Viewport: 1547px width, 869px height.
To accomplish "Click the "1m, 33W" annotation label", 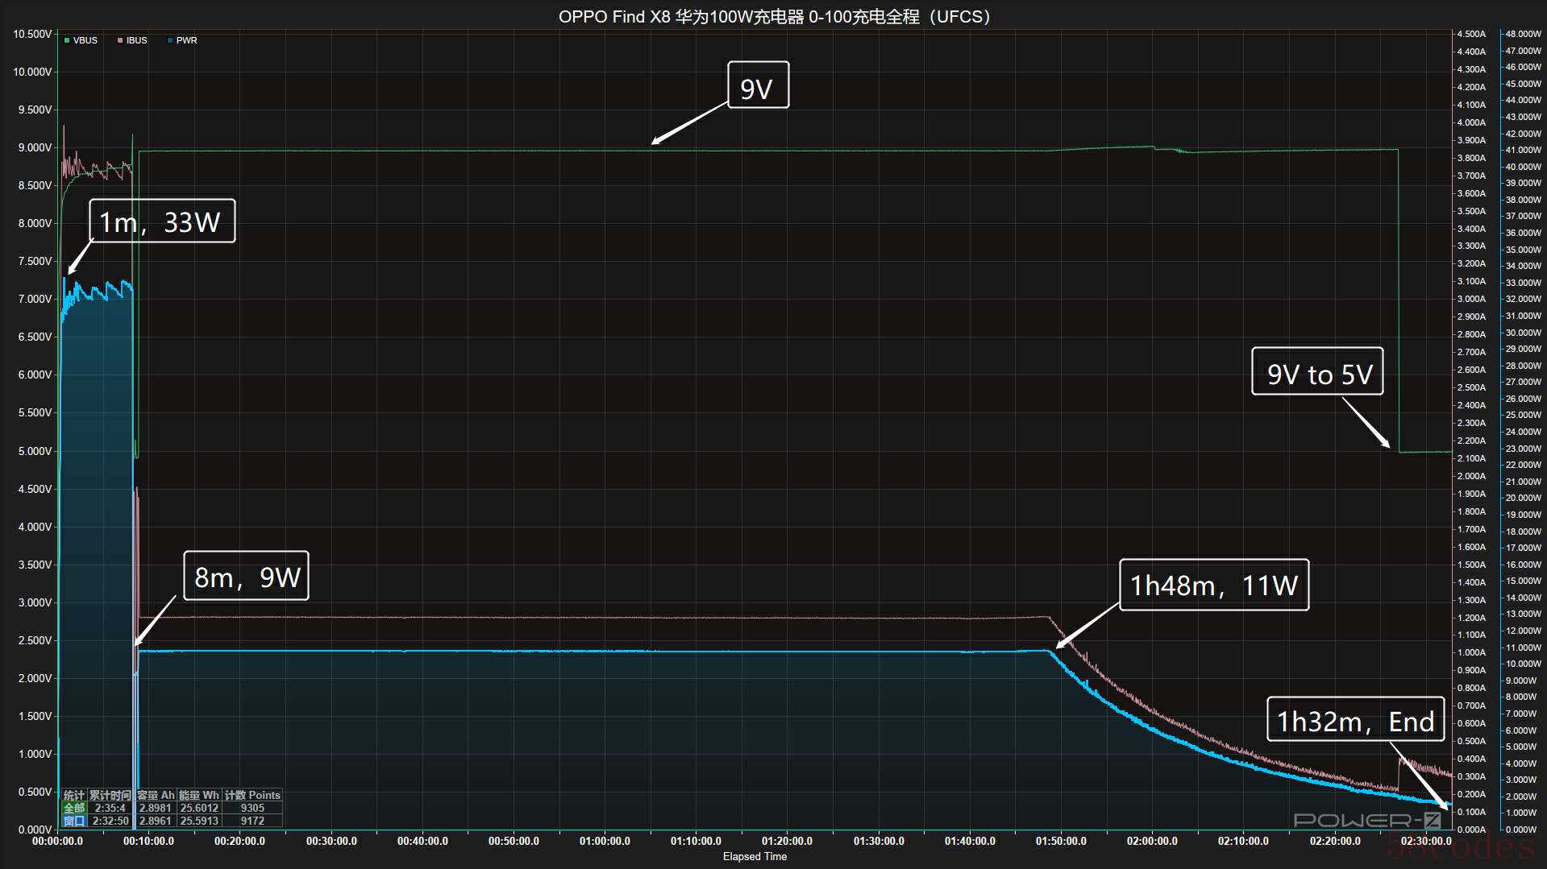I will click(161, 221).
